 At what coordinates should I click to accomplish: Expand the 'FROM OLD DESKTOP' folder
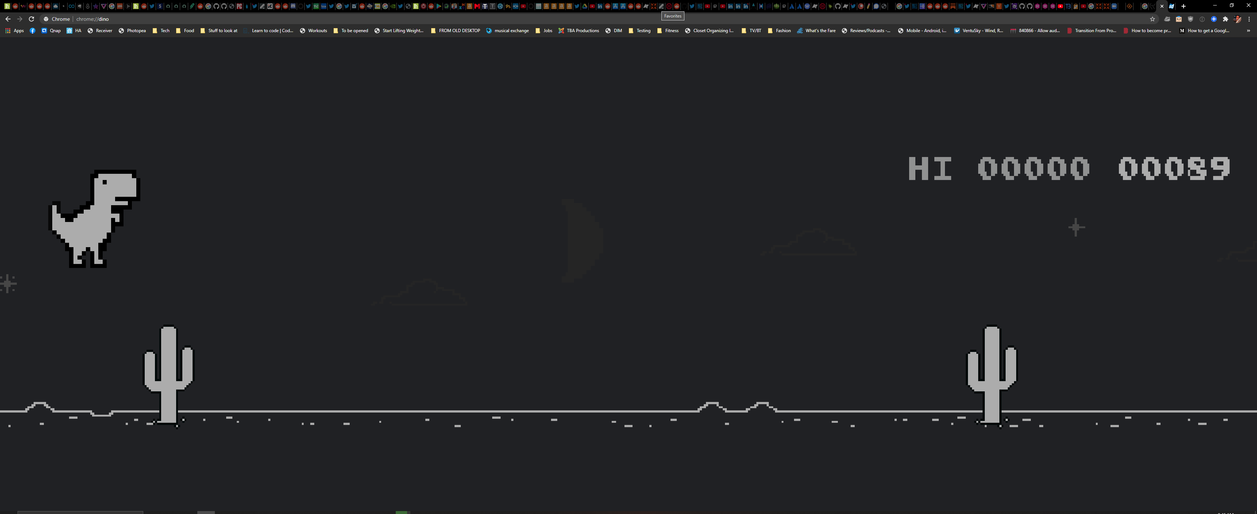click(455, 31)
